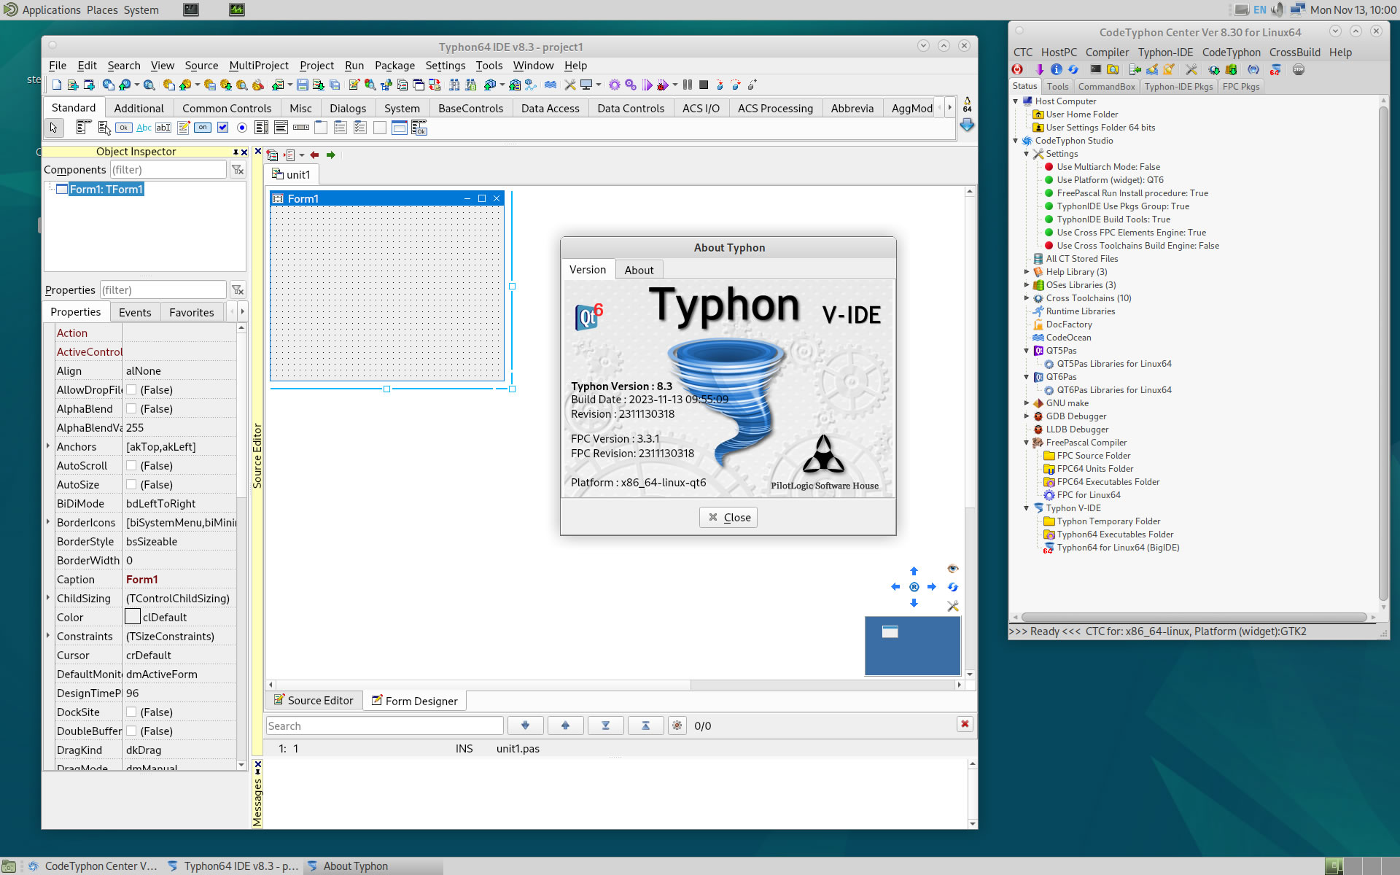Select the TButton 'Ok' component icon

[x=124, y=128]
